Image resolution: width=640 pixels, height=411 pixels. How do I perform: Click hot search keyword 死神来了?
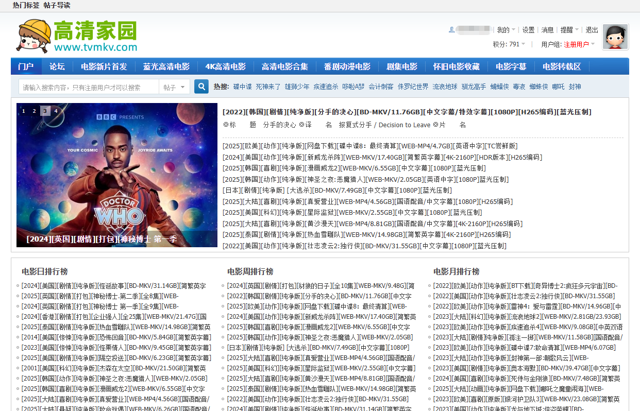click(x=268, y=87)
